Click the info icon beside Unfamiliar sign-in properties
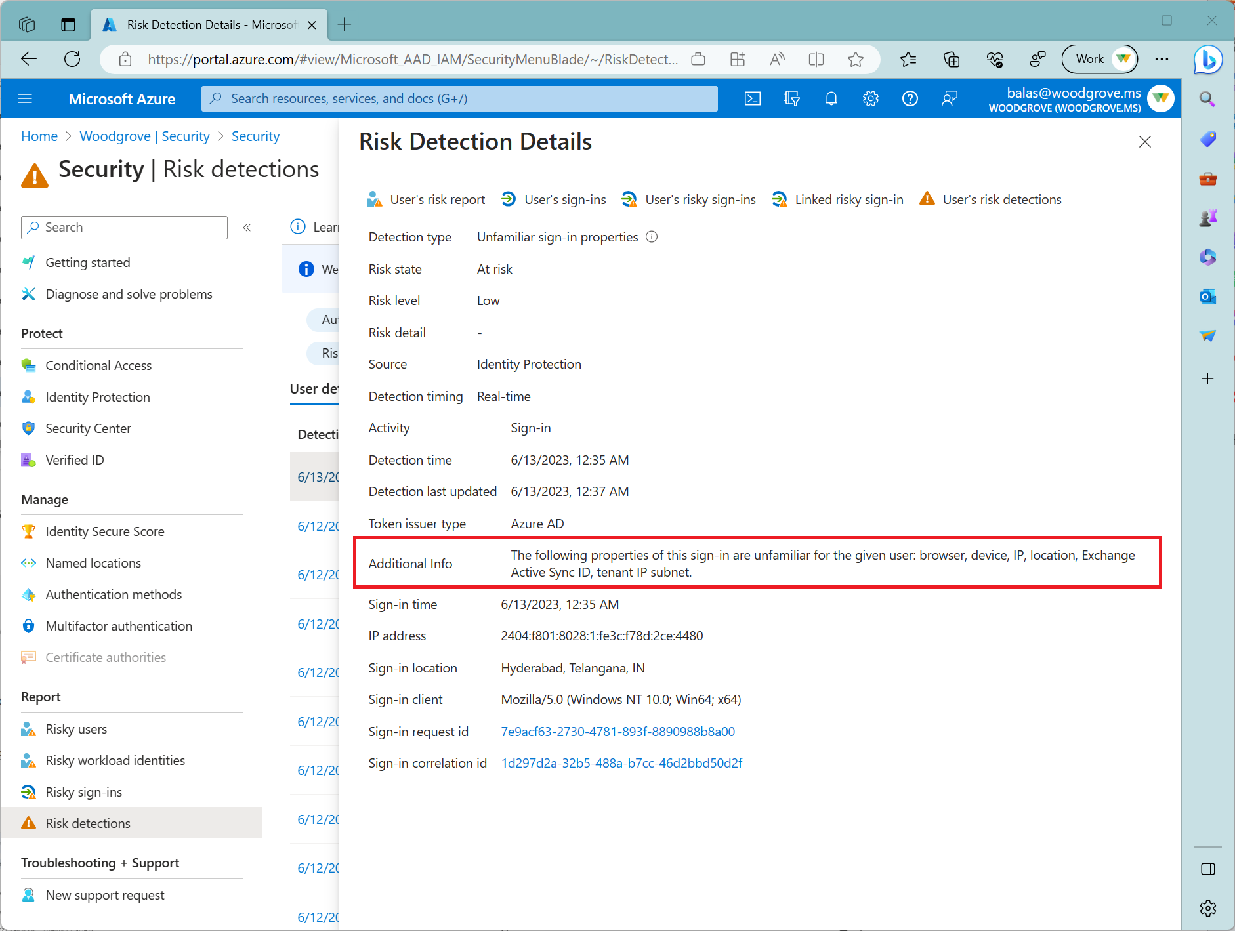The height and width of the screenshot is (931, 1235). tap(652, 237)
